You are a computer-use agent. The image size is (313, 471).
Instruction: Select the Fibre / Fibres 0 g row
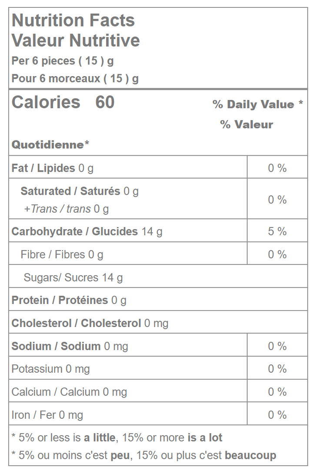(x=62, y=254)
